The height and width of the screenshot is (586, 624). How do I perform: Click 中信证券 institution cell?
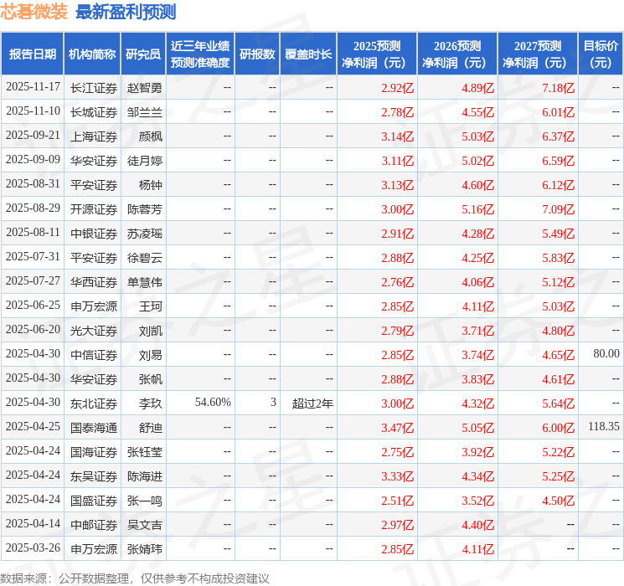tap(94, 355)
